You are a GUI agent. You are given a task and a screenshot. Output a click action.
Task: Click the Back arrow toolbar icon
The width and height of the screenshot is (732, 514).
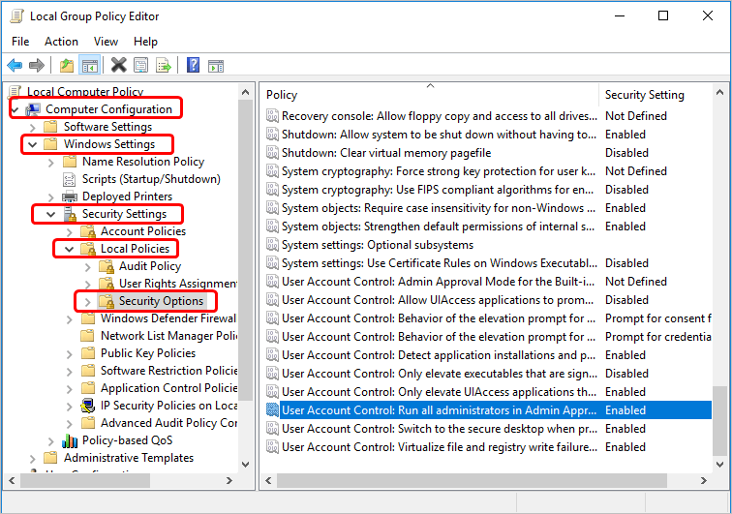pyautogui.click(x=15, y=65)
